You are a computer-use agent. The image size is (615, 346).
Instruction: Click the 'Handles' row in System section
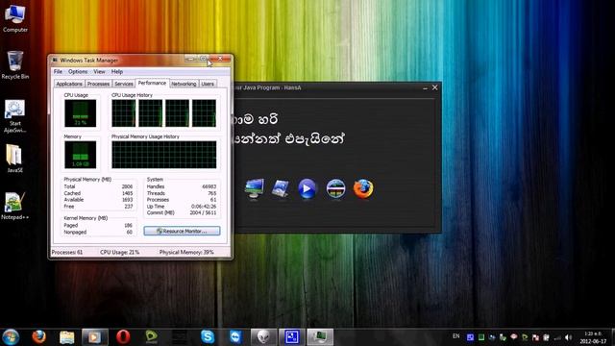(x=182, y=186)
